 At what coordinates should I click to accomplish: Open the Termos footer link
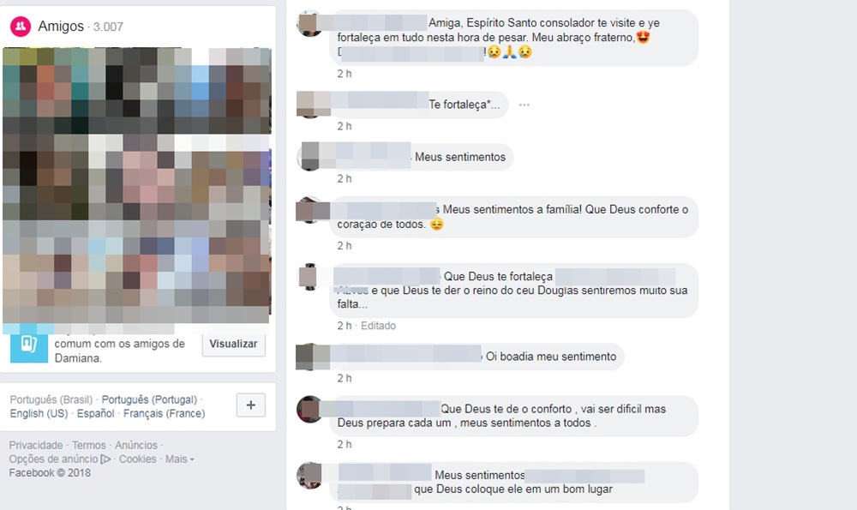click(89, 445)
